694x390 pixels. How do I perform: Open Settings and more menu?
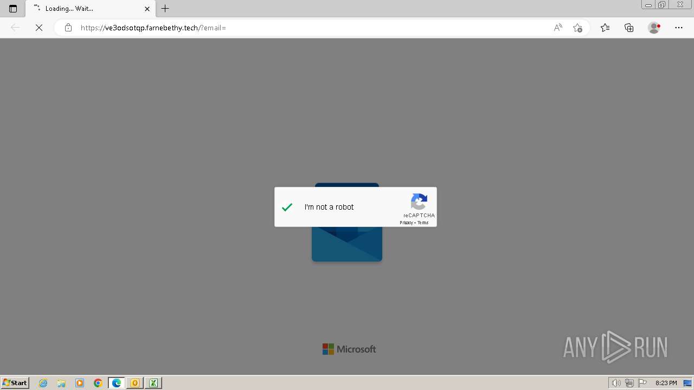point(679,28)
